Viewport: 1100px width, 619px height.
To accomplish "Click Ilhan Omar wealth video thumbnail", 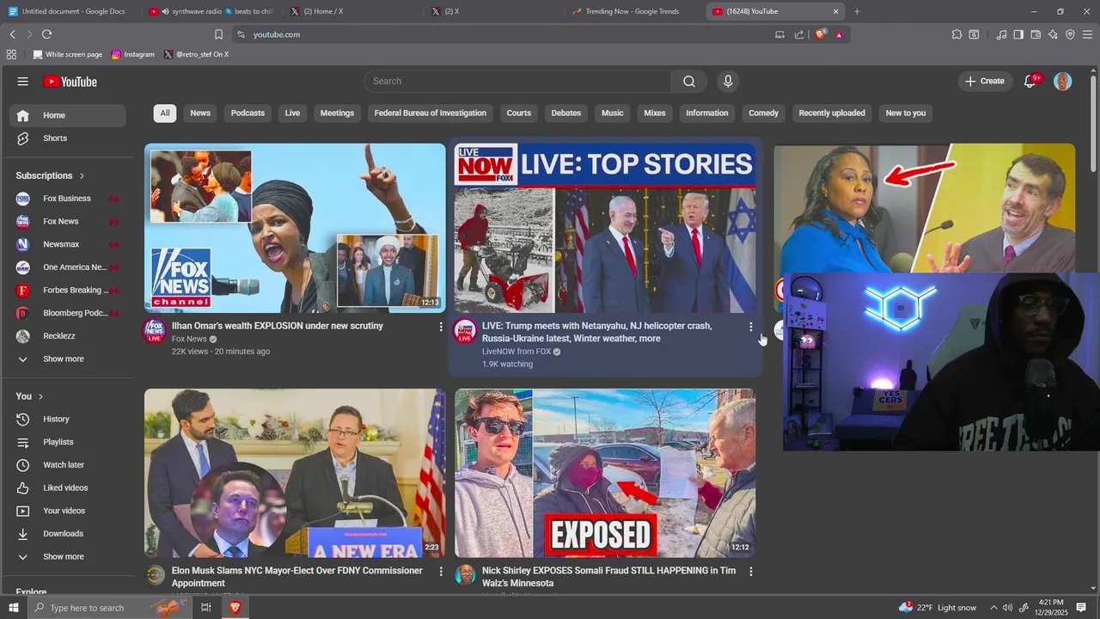I will click(x=295, y=228).
